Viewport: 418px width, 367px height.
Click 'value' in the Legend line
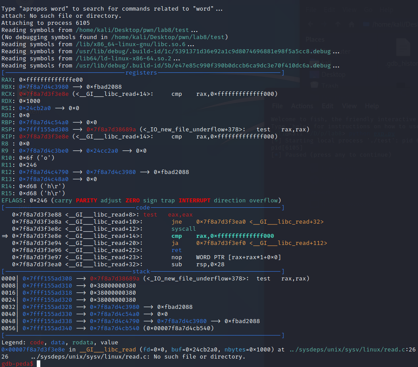tap(109, 343)
